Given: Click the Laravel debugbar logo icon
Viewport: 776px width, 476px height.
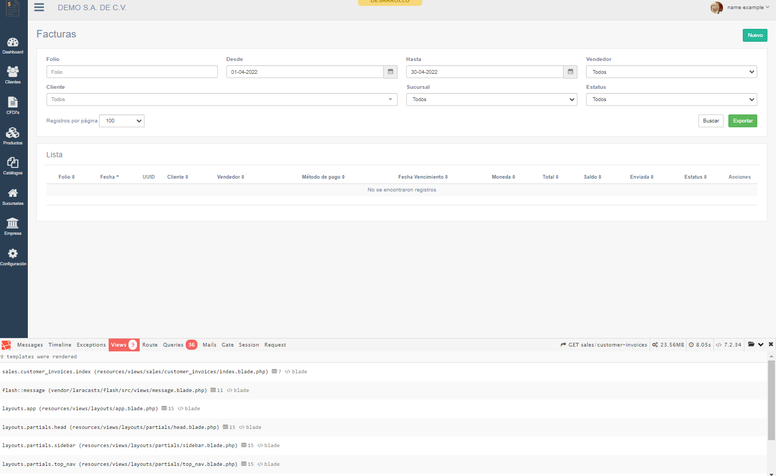Looking at the screenshot, I should coord(6,345).
